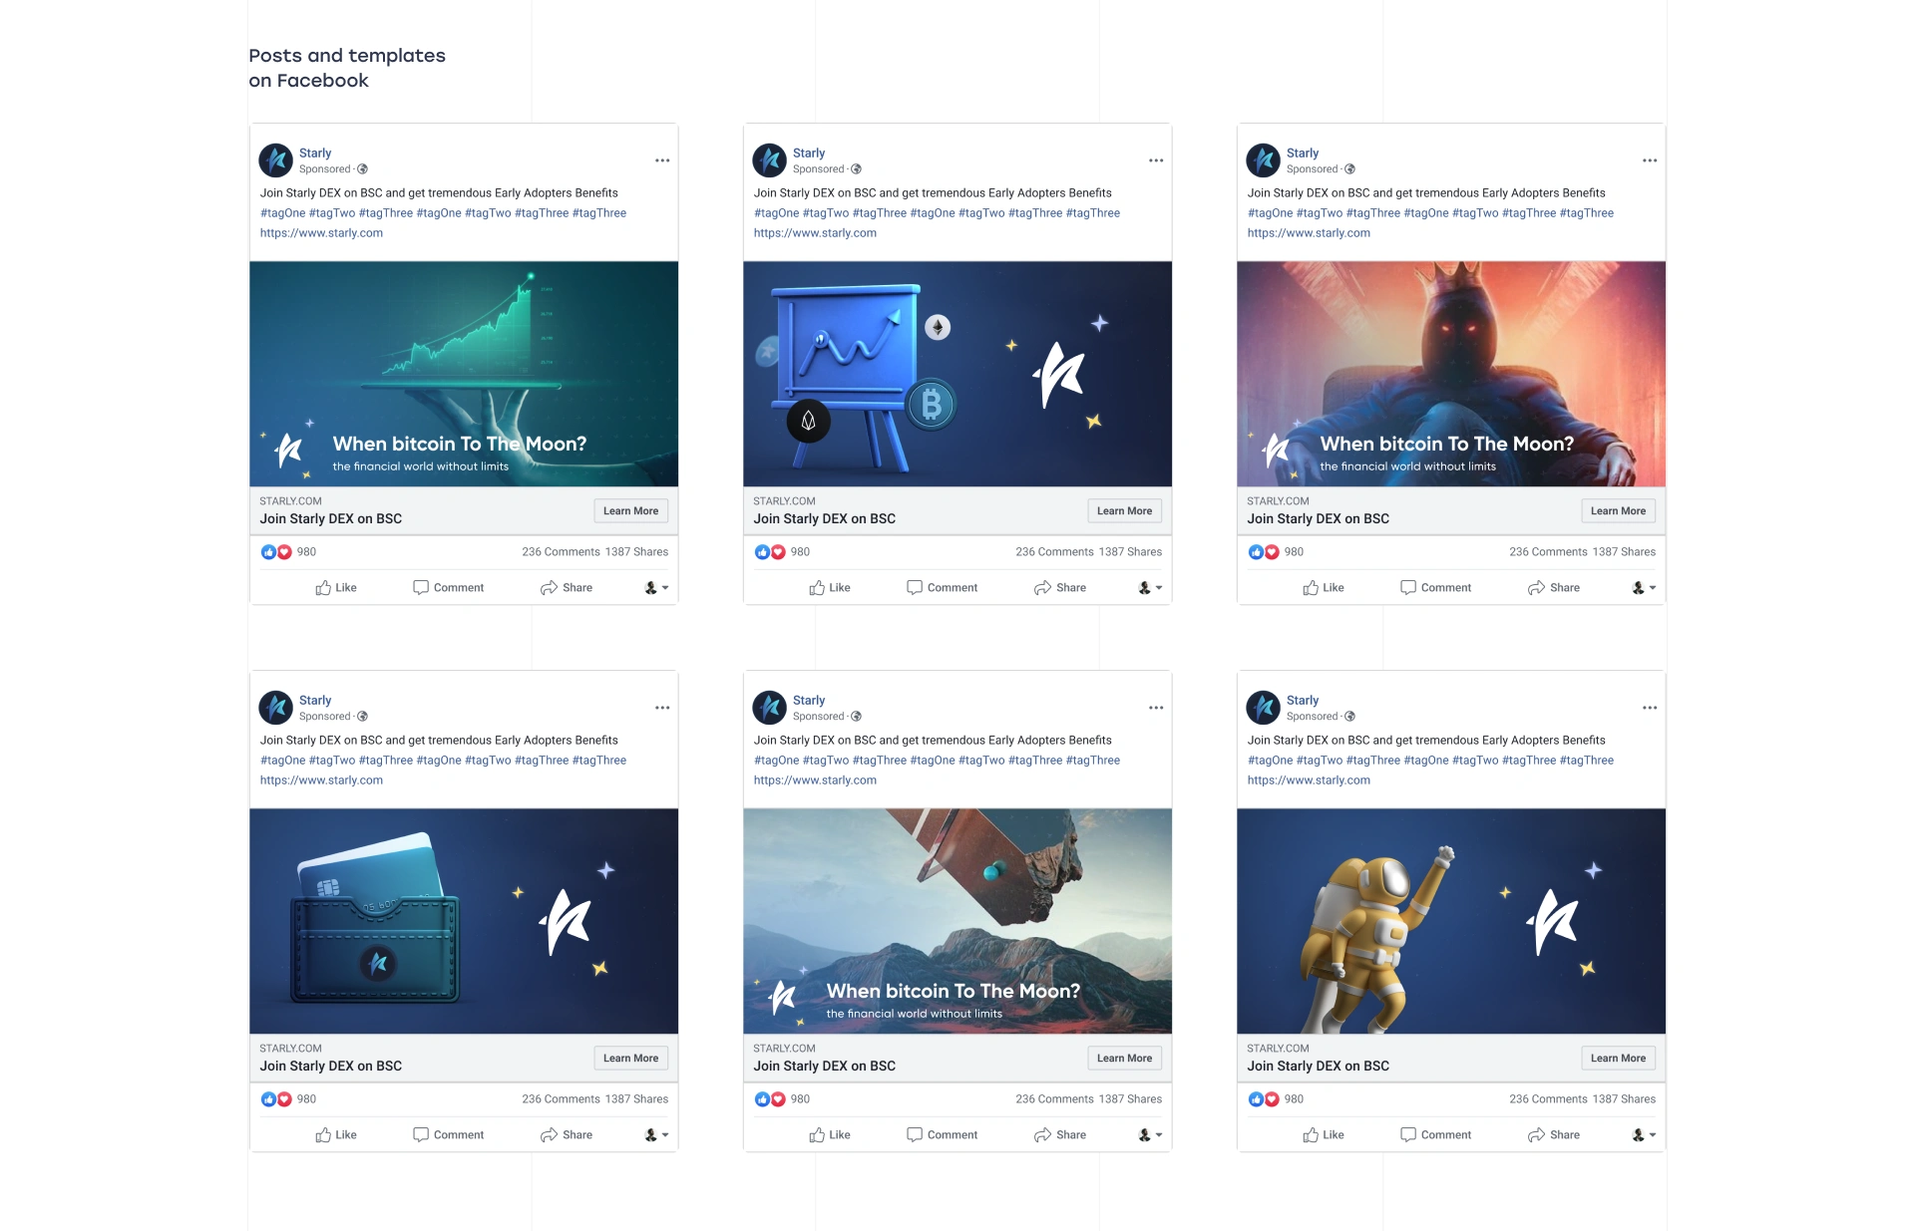The width and height of the screenshot is (1915, 1231).
Task: Open three-dot options on whiteboard chart post
Action: click(x=1156, y=160)
